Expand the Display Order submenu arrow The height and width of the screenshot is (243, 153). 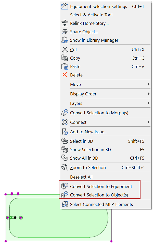tap(149, 94)
